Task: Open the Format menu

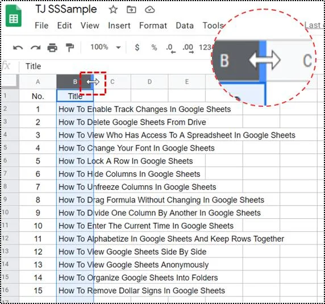Action: point(153,26)
